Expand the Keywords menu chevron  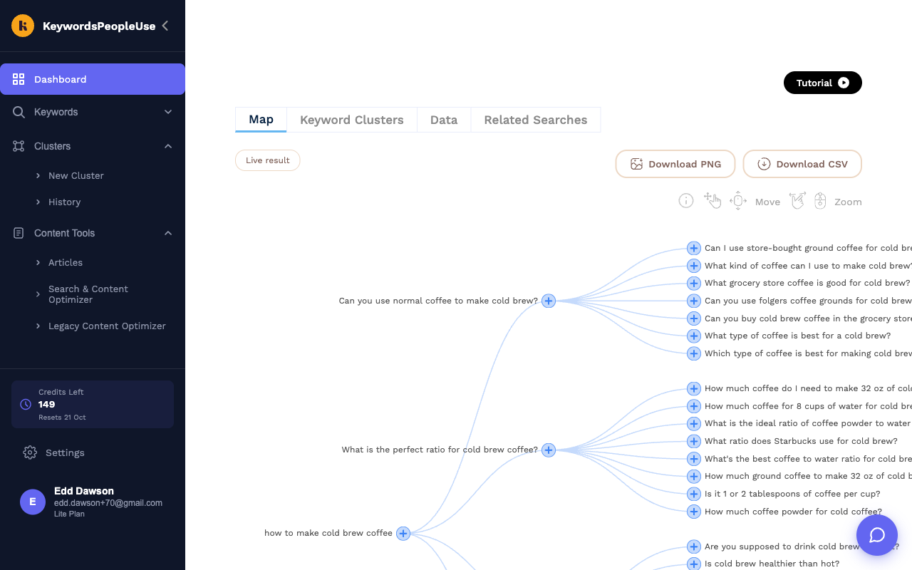[168, 112]
